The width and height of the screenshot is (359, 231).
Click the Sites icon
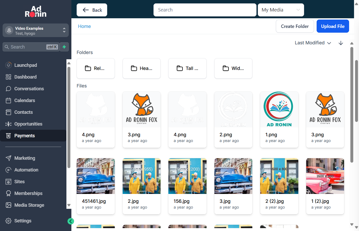(8, 181)
